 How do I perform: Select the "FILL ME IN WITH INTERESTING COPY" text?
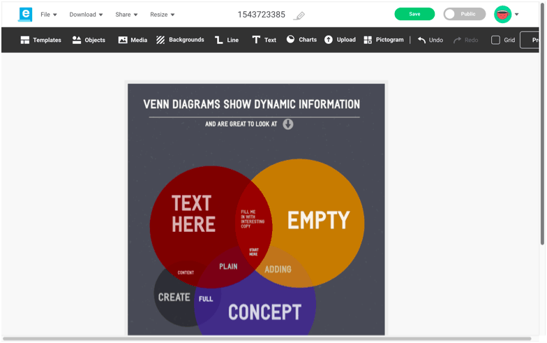click(x=253, y=219)
